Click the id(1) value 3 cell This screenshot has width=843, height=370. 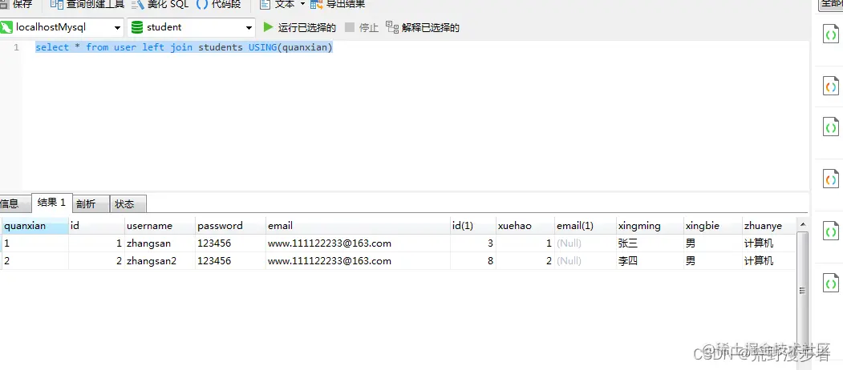tap(472, 243)
